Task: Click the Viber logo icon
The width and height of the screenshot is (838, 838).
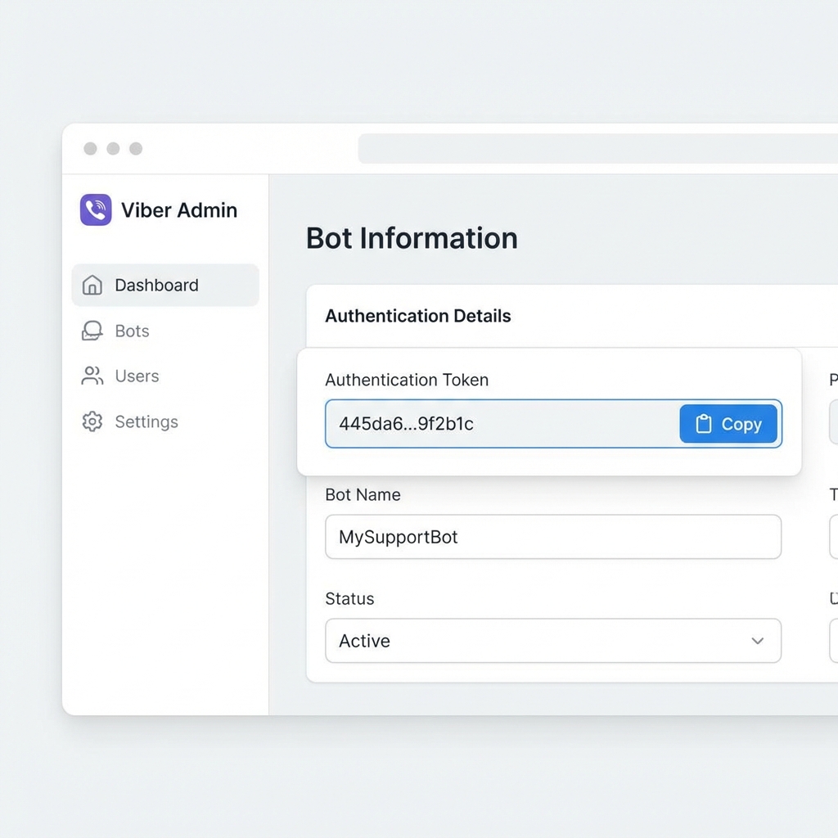Action: tap(95, 209)
